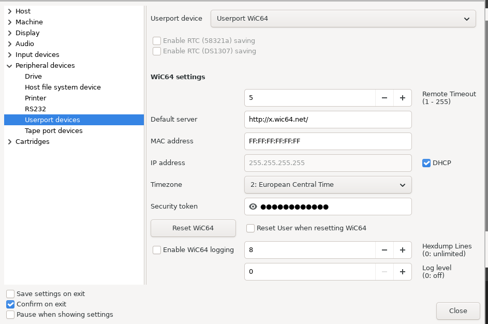This screenshot has width=488, height=324.
Task: Check Reset User when resetting WiC64
Action: click(250, 228)
